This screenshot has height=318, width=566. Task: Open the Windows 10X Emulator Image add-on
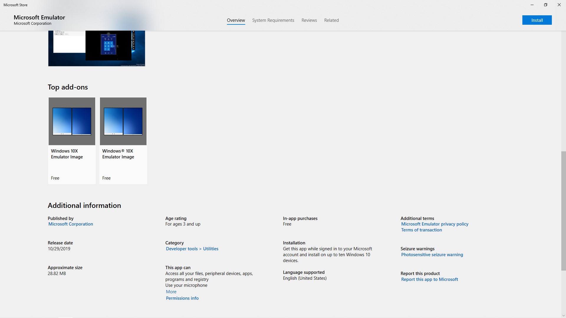(72, 141)
